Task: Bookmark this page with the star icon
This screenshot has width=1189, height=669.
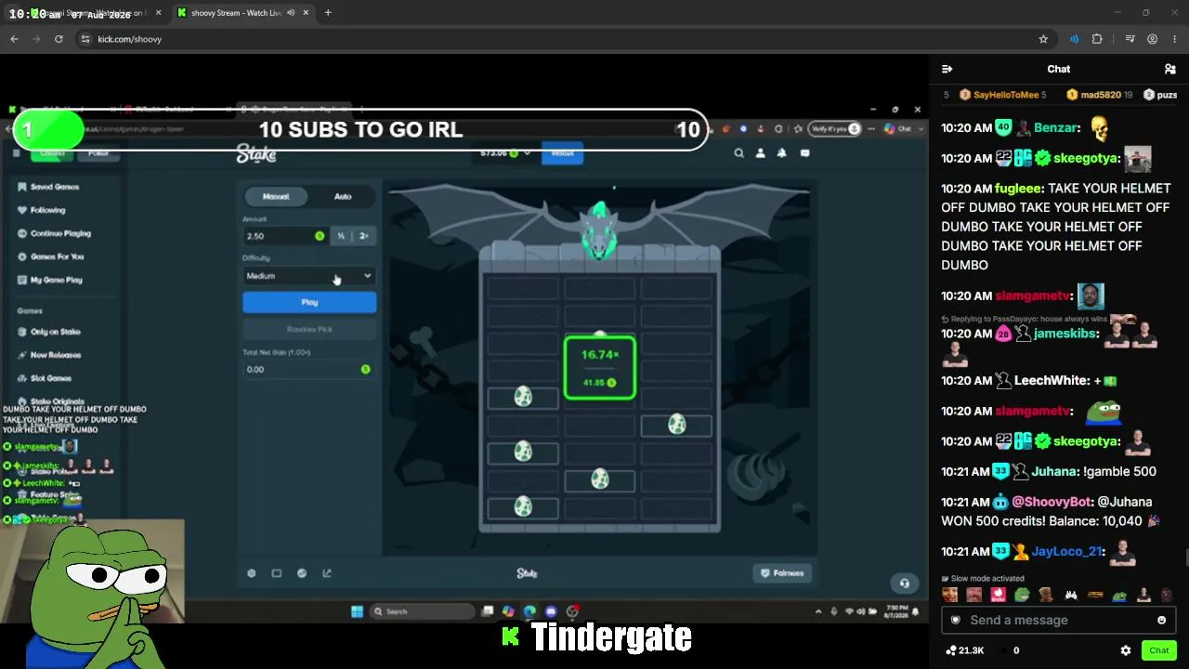Action: 1043,39
